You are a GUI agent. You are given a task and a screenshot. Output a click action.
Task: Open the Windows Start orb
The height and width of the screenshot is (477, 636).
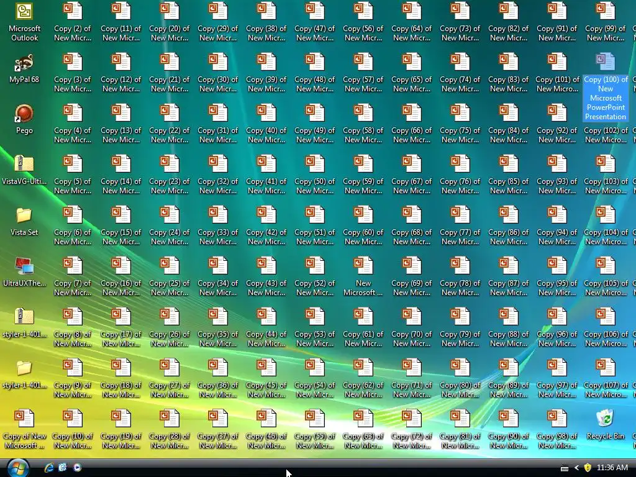click(x=18, y=468)
